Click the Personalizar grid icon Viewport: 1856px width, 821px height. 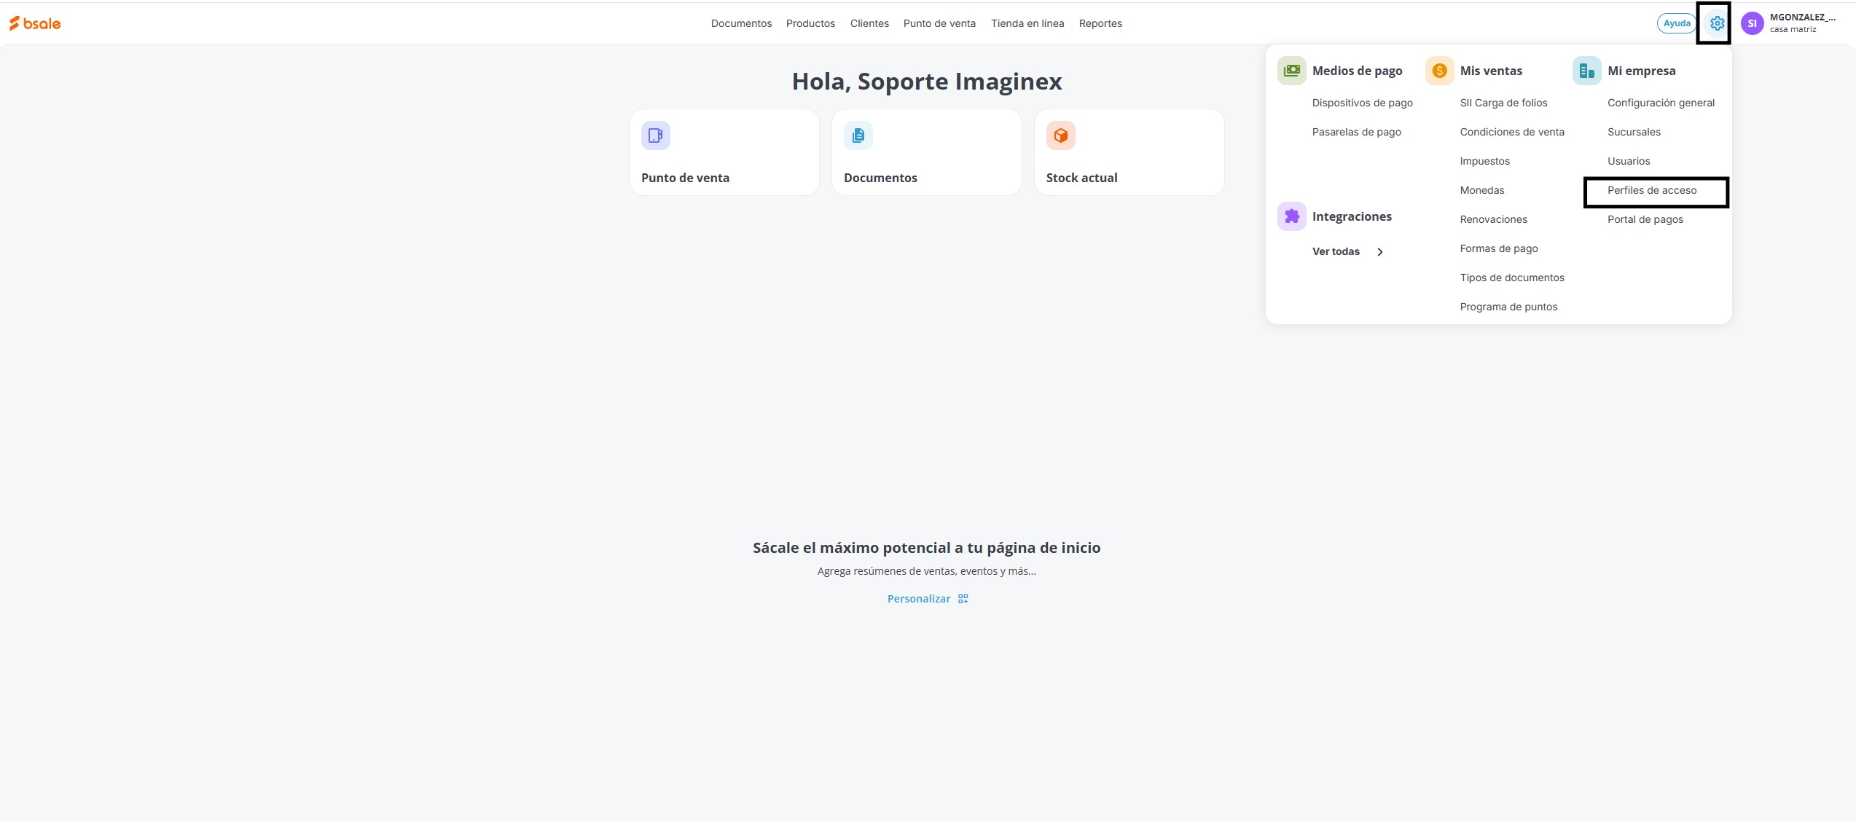[x=963, y=599]
